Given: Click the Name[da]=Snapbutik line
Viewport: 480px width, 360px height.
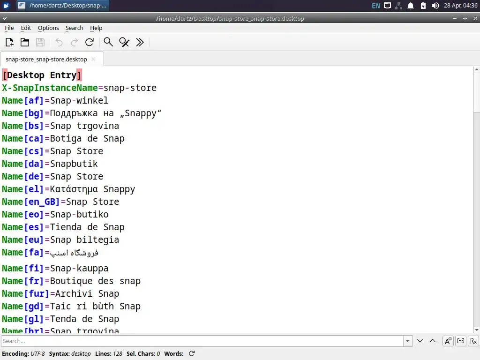Looking at the screenshot, I should tap(50, 164).
